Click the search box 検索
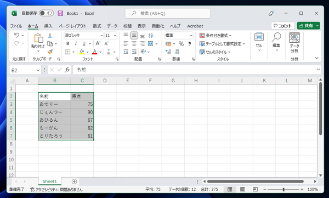 168,13
